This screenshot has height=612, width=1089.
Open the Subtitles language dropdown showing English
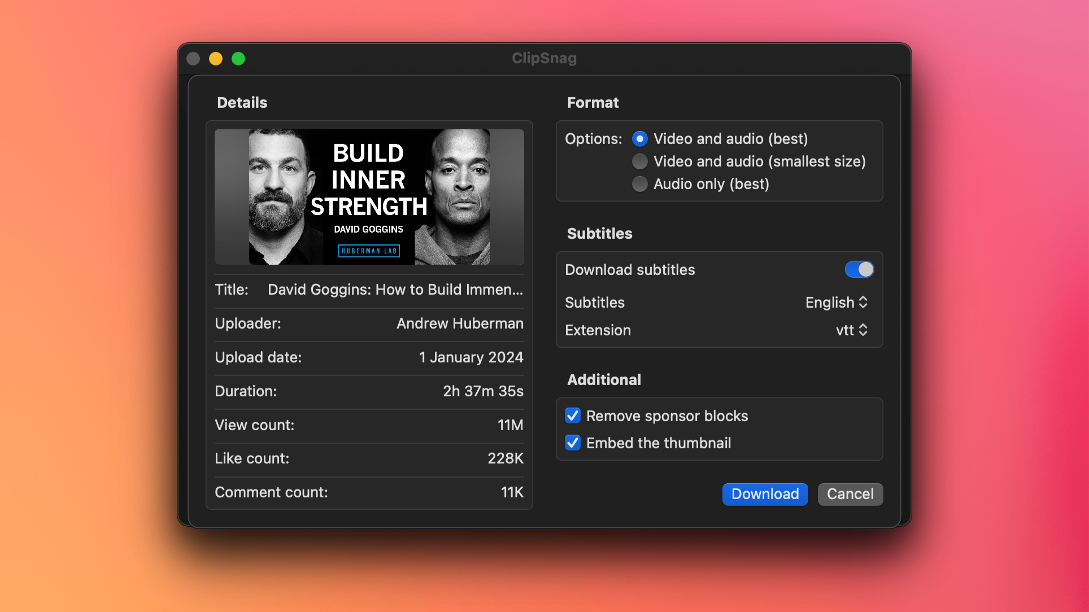point(837,303)
